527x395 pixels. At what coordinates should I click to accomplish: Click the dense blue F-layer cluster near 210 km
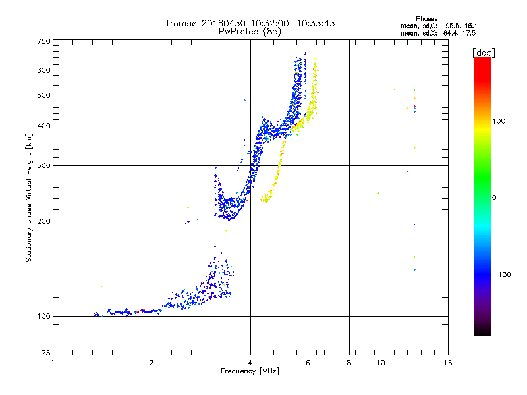point(229,208)
